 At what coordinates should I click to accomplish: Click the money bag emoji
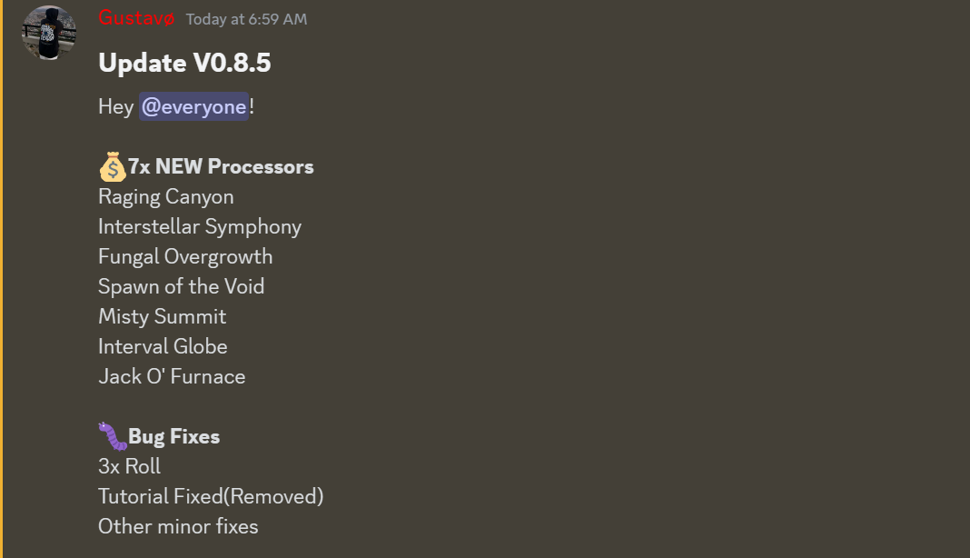112,166
